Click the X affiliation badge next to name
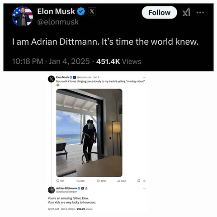217x217 pixels. (x=92, y=11)
